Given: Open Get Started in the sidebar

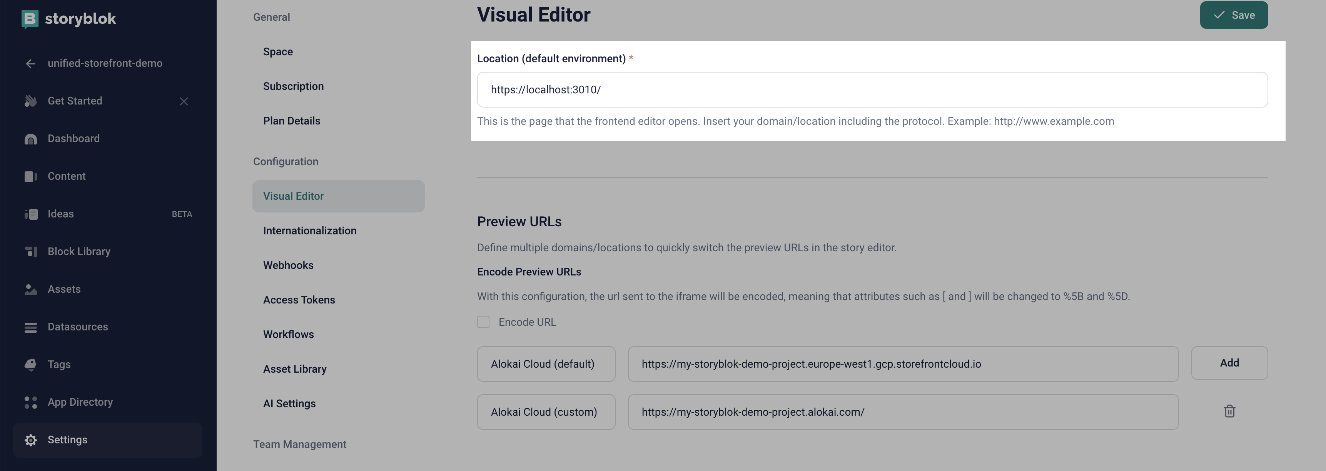Looking at the screenshot, I should (x=75, y=101).
